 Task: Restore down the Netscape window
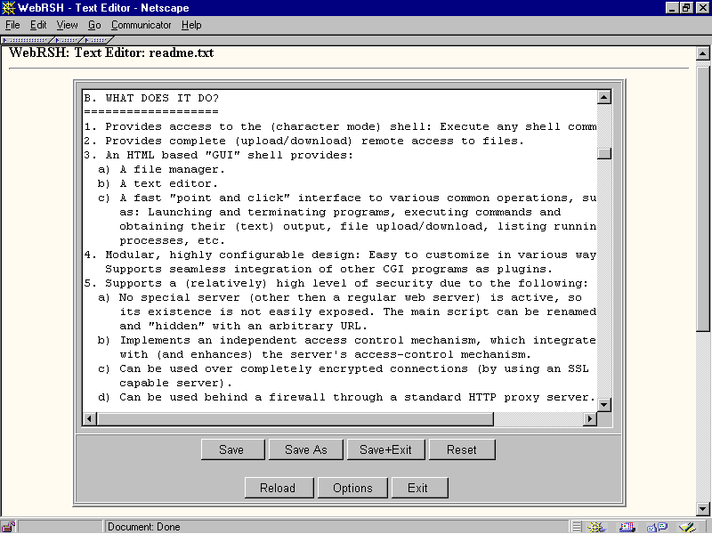tap(685, 8)
